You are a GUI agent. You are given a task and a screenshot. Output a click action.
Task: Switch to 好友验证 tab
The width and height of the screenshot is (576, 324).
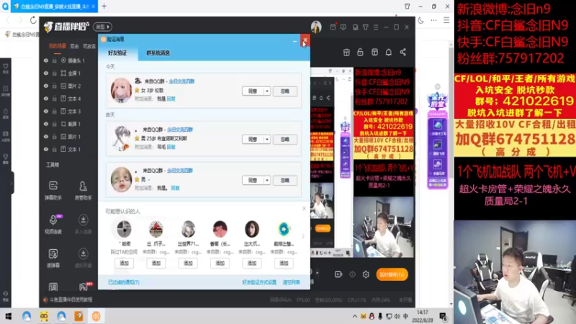click(117, 53)
